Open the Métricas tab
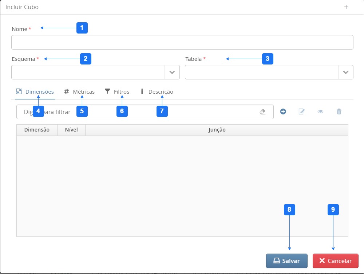 [79, 92]
